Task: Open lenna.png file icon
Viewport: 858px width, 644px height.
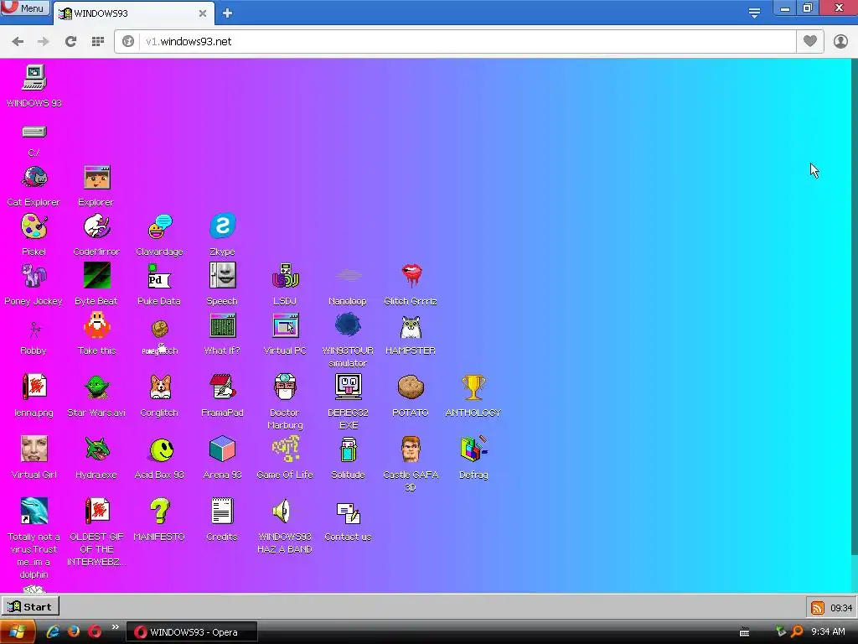Action: tap(34, 387)
